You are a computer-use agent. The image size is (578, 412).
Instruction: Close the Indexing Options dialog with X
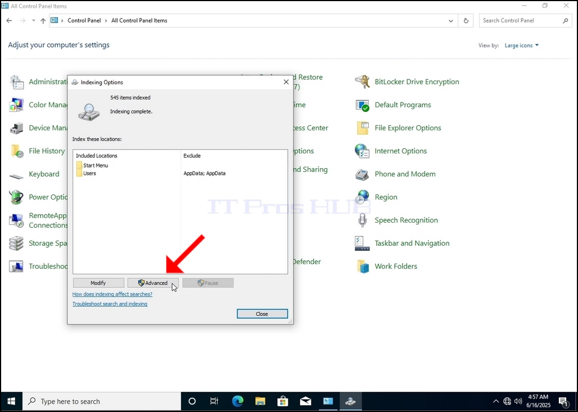click(x=286, y=82)
